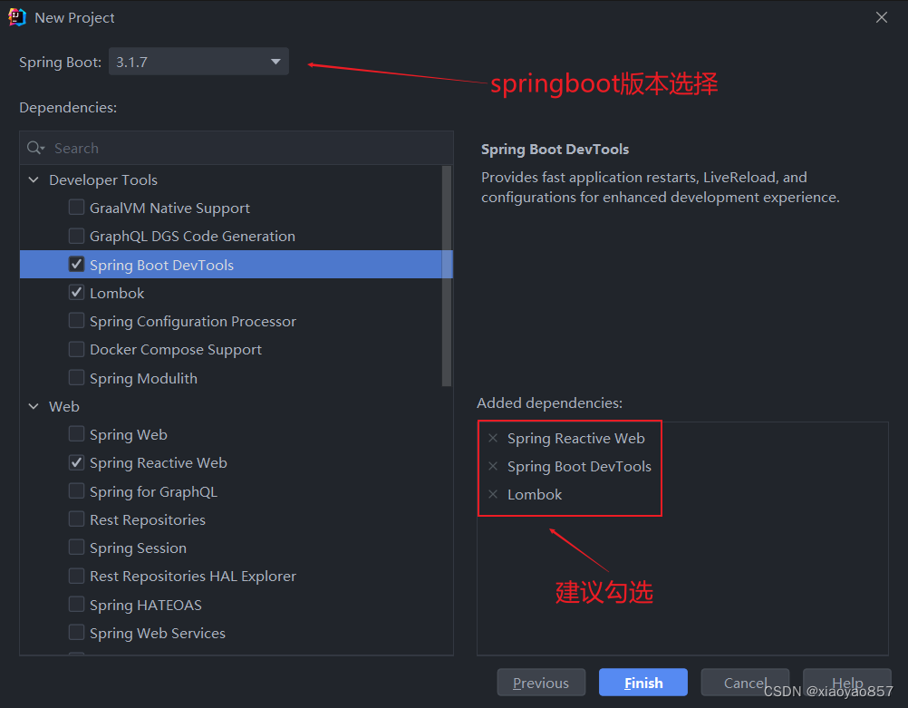
Task: Select Spring Modulith row text
Action: (x=143, y=378)
